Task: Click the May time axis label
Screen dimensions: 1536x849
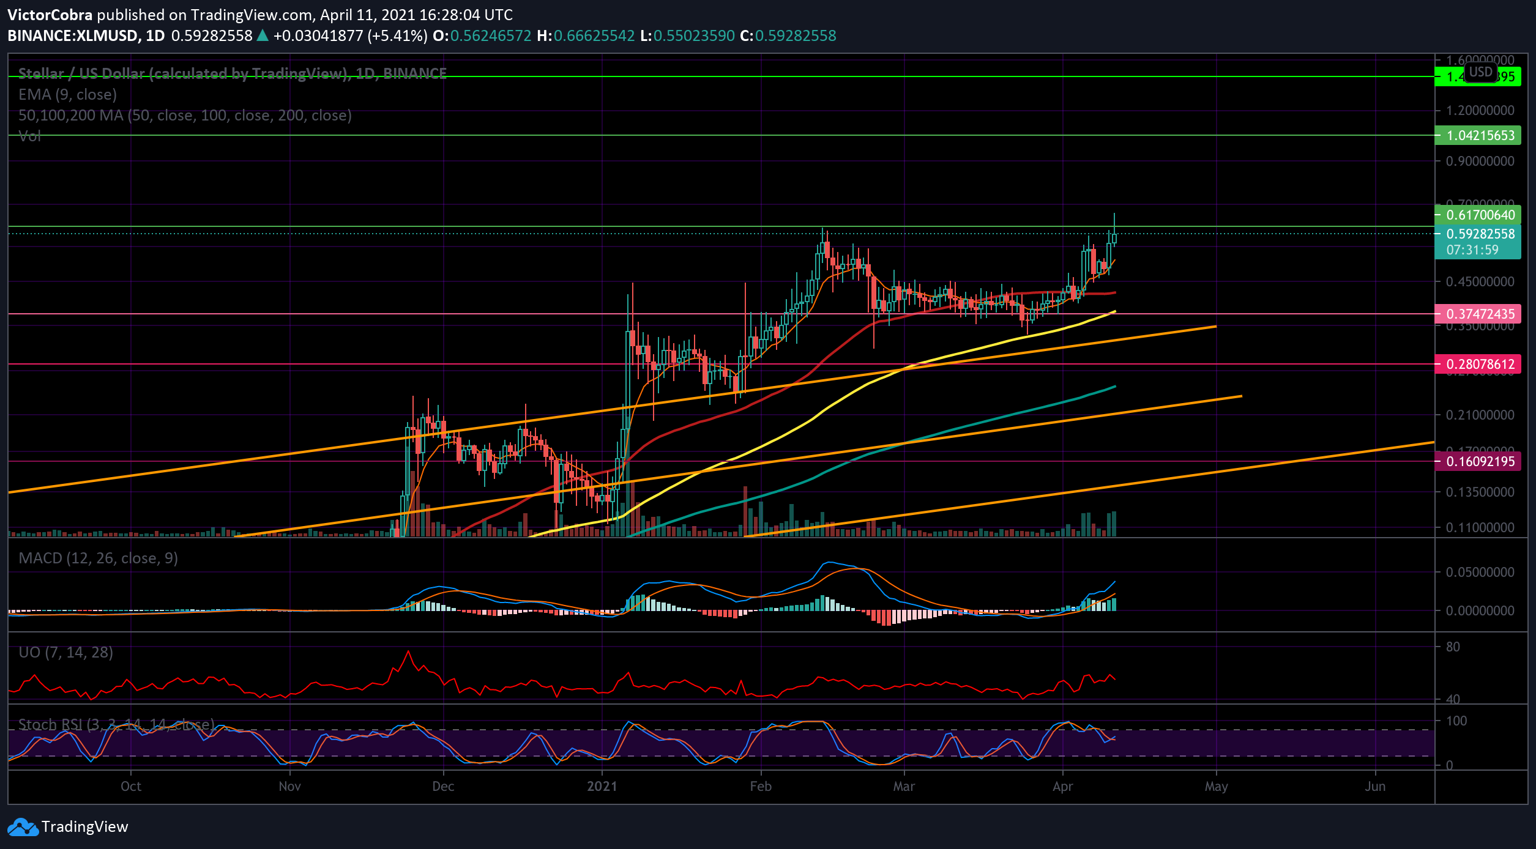Action: click(x=1217, y=787)
